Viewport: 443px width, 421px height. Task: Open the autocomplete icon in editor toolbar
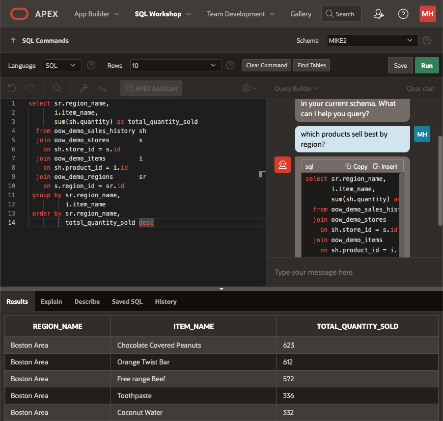point(102,88)
